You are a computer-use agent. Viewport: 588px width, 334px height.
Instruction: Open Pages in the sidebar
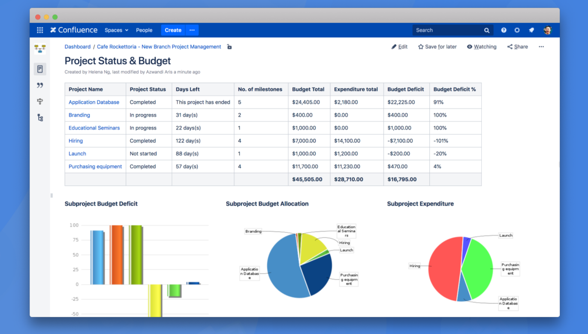[x=40, y=69]
